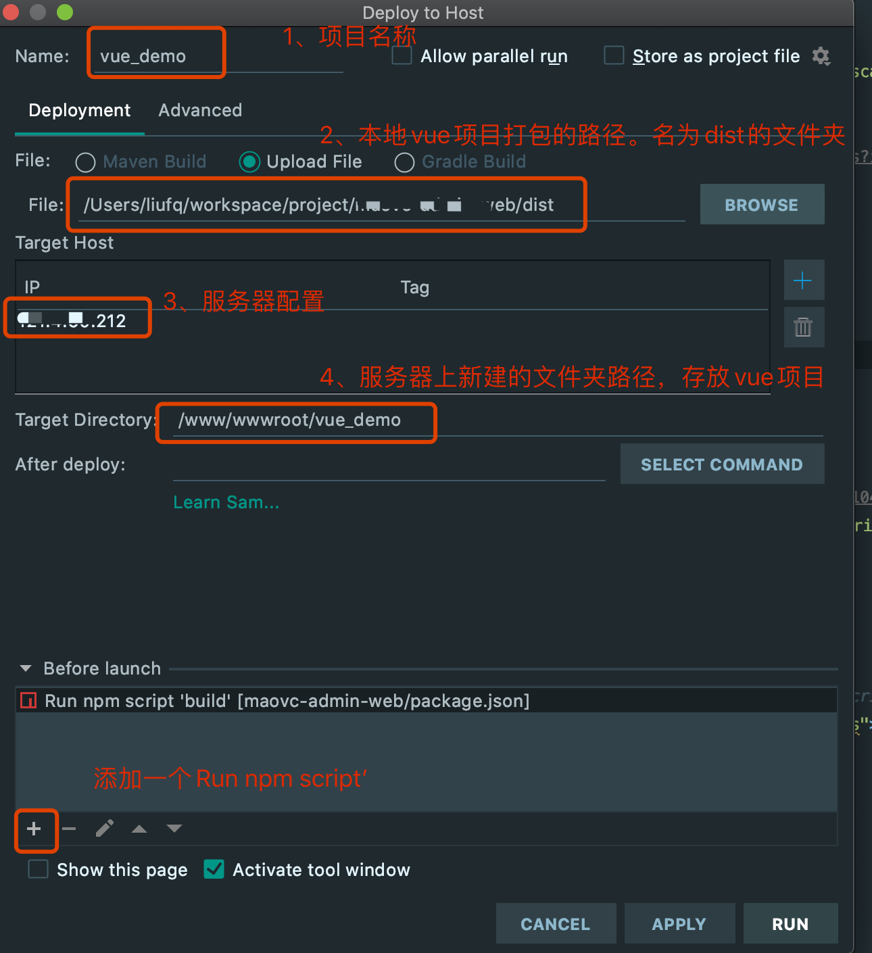Focus the Target Directory input field
The image size is (872, 953).
click(498, 420)
